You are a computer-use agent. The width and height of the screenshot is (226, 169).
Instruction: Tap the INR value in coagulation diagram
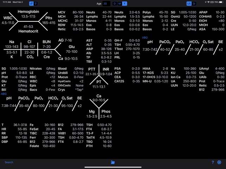(106, 74)
